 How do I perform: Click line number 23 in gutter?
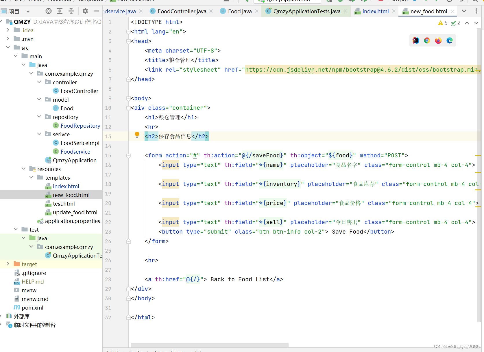(108, 232)
